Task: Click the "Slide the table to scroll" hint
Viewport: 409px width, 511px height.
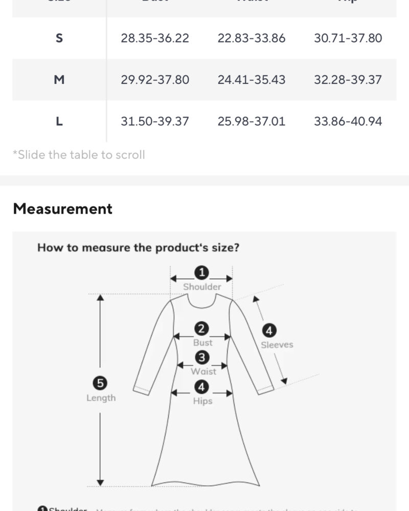Action: pos(79,155)
